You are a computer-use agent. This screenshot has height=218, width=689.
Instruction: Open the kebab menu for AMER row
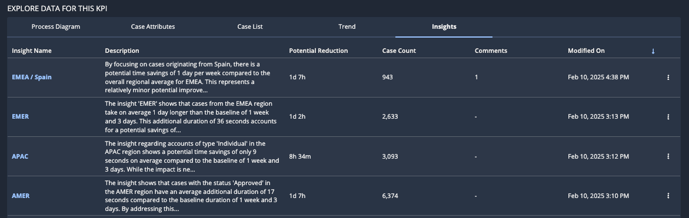tap(668, 196)
